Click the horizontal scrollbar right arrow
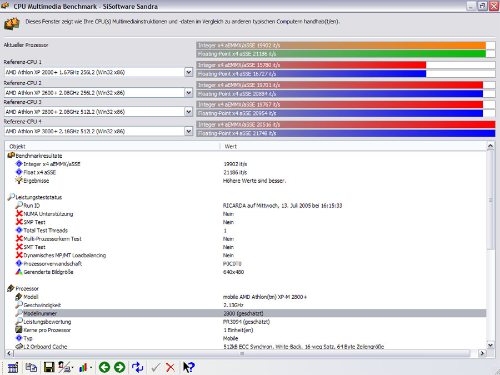 click(482, 353)
